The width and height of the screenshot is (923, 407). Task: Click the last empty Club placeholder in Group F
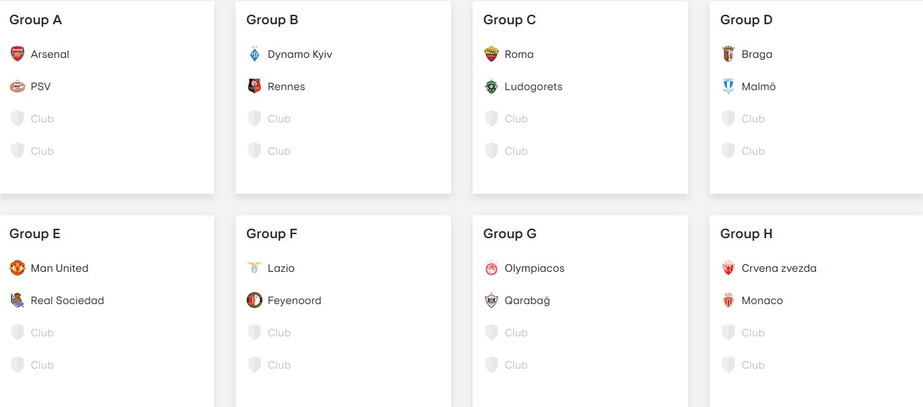(269, 365)
